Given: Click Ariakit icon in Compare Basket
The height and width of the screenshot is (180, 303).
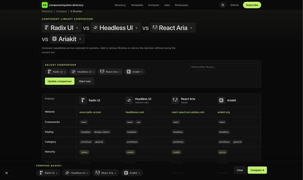Looking at the screenshot, I should point(126,173).
